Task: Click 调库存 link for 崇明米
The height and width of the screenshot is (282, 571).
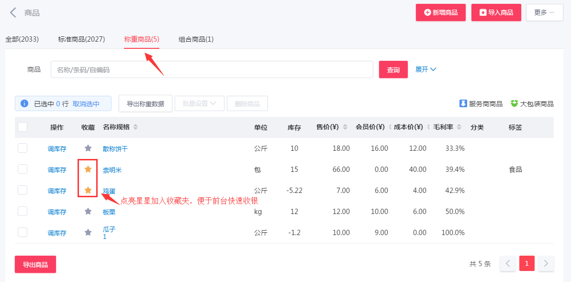Action: coord(57,170)
